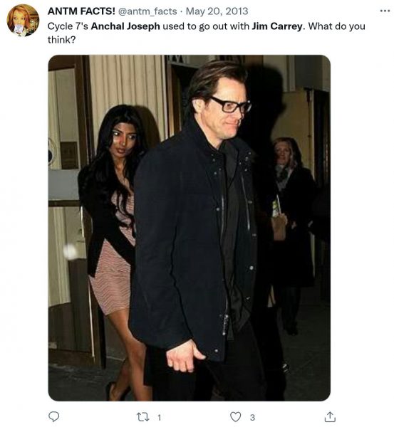Open the May 20, 2013 timestamp
The height and width of the screenshot is (427, 394).
[x=217, y=11]
